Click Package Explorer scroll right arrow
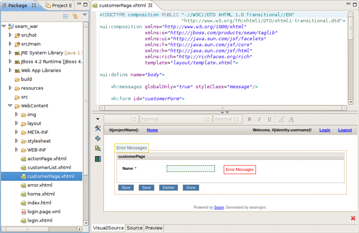 (79, 229)
